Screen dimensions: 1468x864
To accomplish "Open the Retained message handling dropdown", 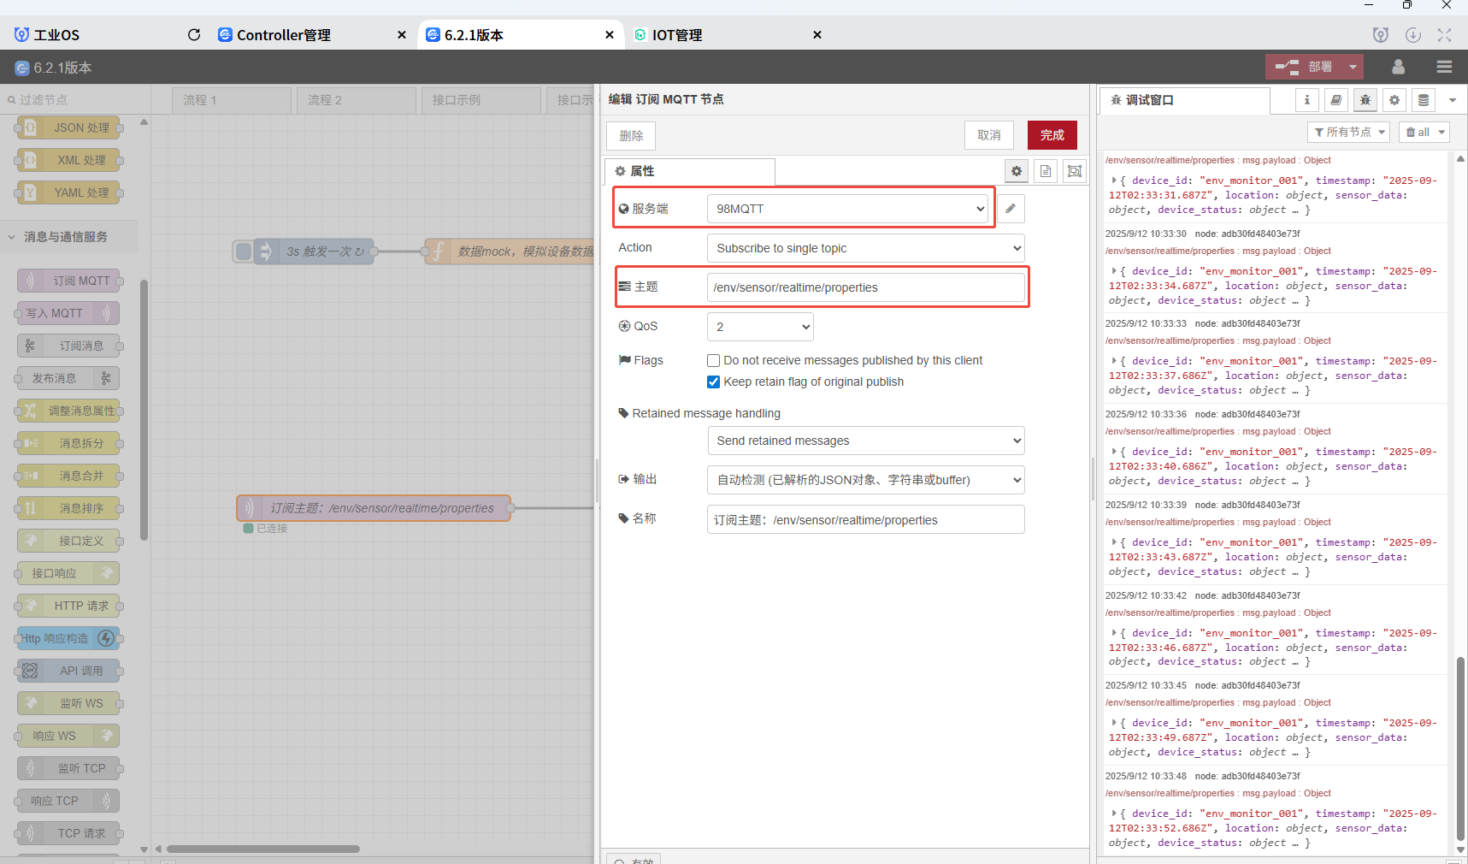I will click(x=865, y=441).
